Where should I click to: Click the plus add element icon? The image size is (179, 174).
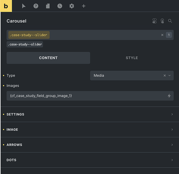tap(84, 6)
